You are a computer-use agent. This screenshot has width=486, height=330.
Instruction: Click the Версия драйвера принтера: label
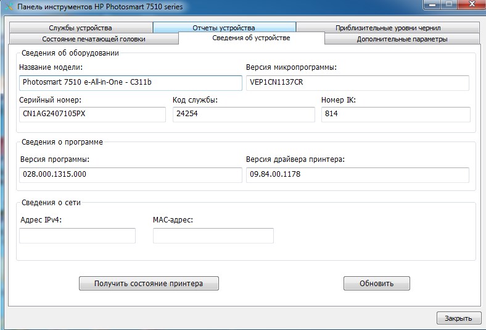tap(295, 159)
